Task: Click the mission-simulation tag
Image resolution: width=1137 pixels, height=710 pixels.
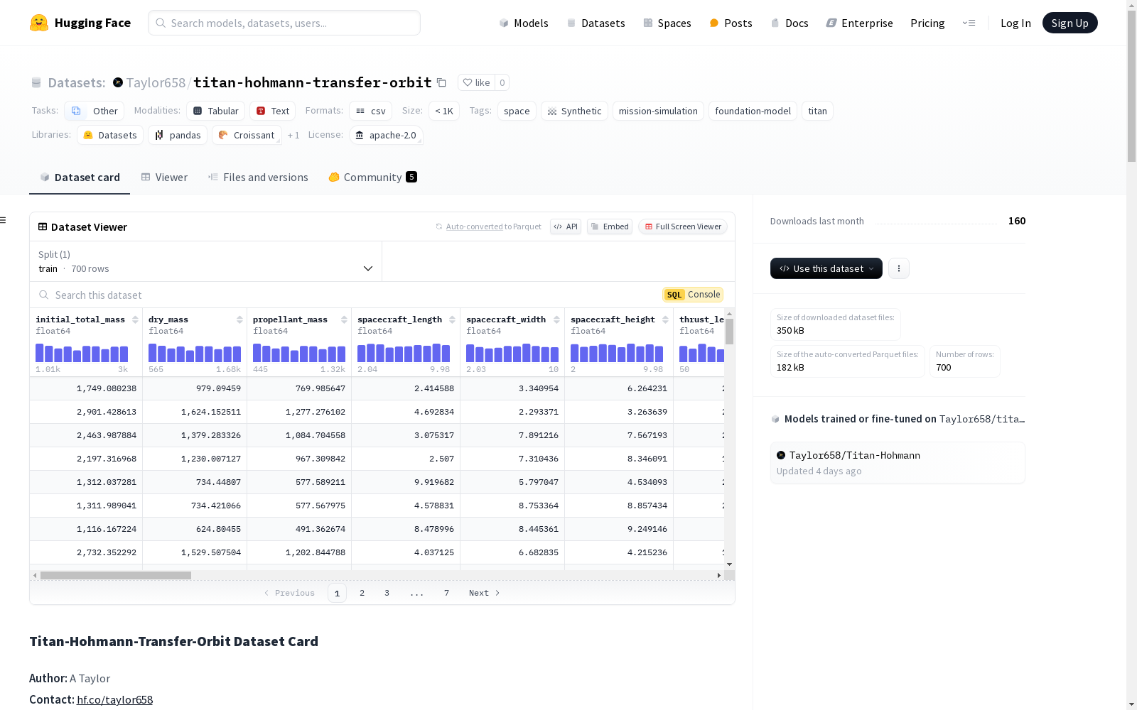Action: pyautogui.click(x=658, y=111)
